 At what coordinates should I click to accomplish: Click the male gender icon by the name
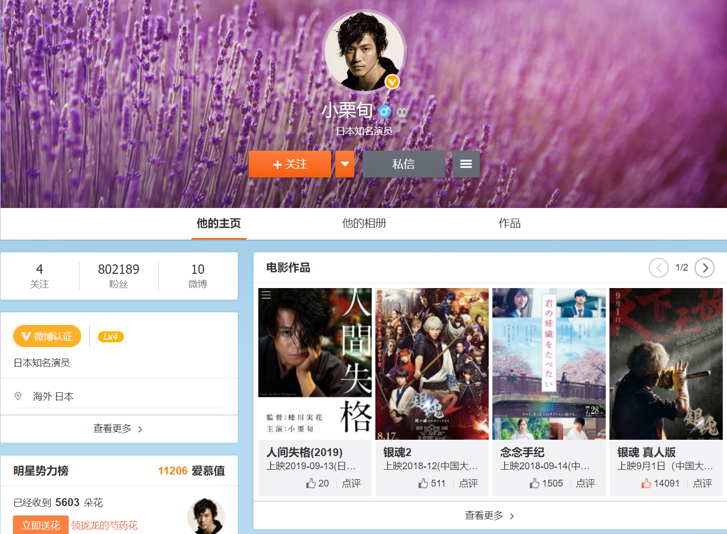[x=385, y=111]
